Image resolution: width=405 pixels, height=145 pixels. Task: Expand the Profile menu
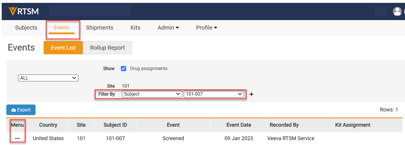pos(206,28)
